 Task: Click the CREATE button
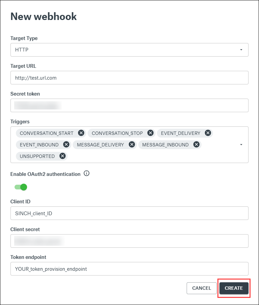pyautogui.click(x=234, y=288)
